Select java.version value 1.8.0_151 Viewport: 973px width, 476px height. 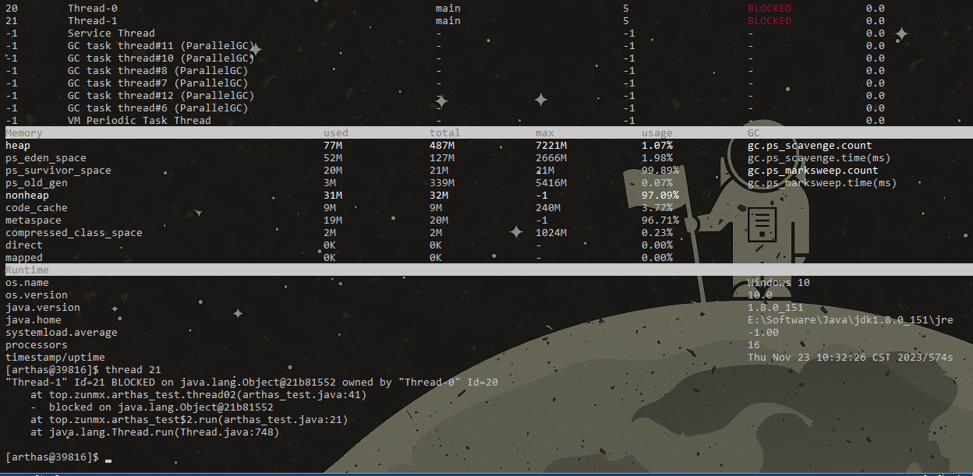[x=776, y=308]
